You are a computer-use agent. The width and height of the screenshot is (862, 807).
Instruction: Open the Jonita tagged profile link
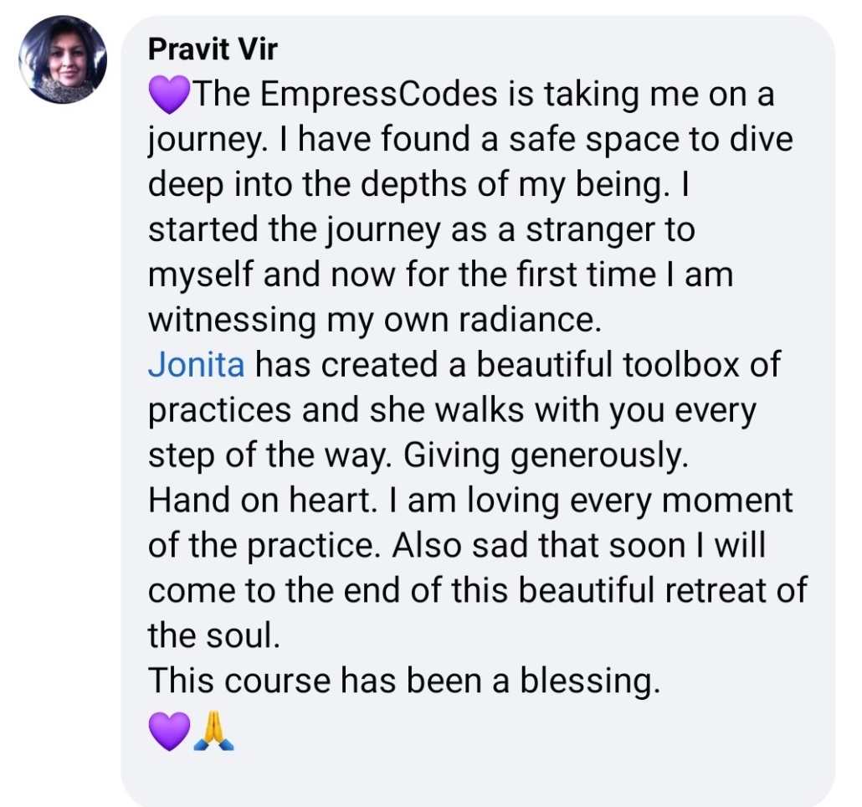pos(197,365)
